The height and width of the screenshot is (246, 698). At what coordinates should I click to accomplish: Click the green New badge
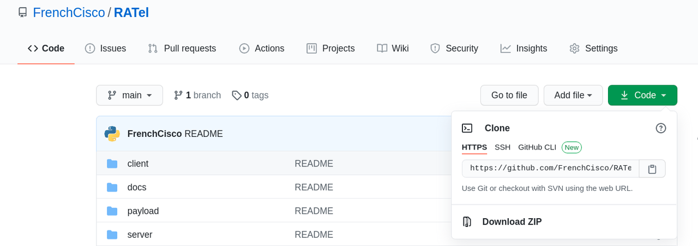[571, 147]
